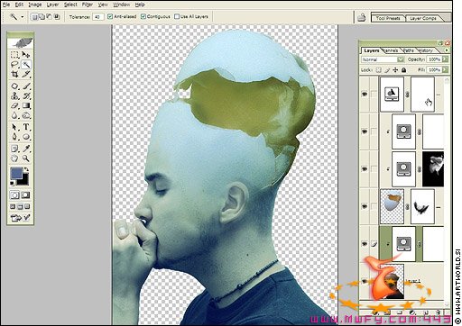462x326 pixels.
Task: Hide the egg shell layer via eye icon
Action: click(x=365, y=206)
